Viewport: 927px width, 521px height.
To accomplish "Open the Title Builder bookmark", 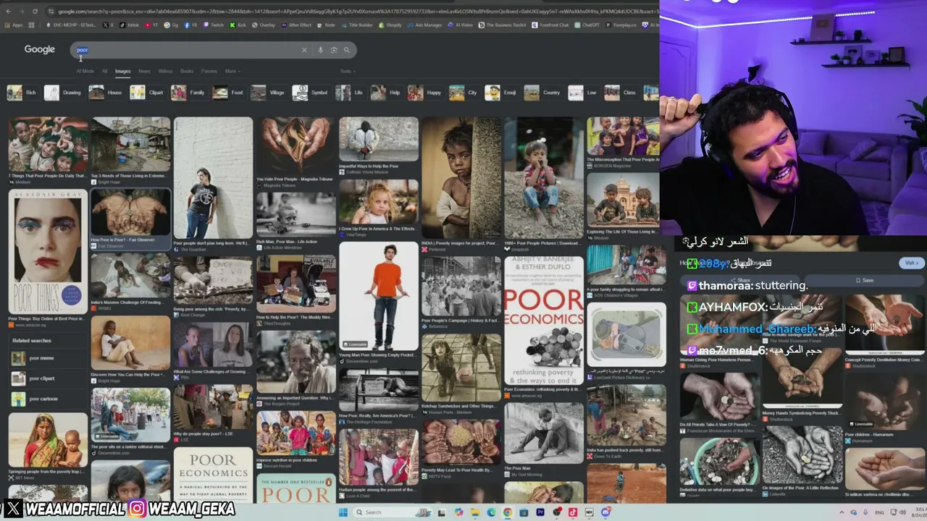I will coord(356,25).
